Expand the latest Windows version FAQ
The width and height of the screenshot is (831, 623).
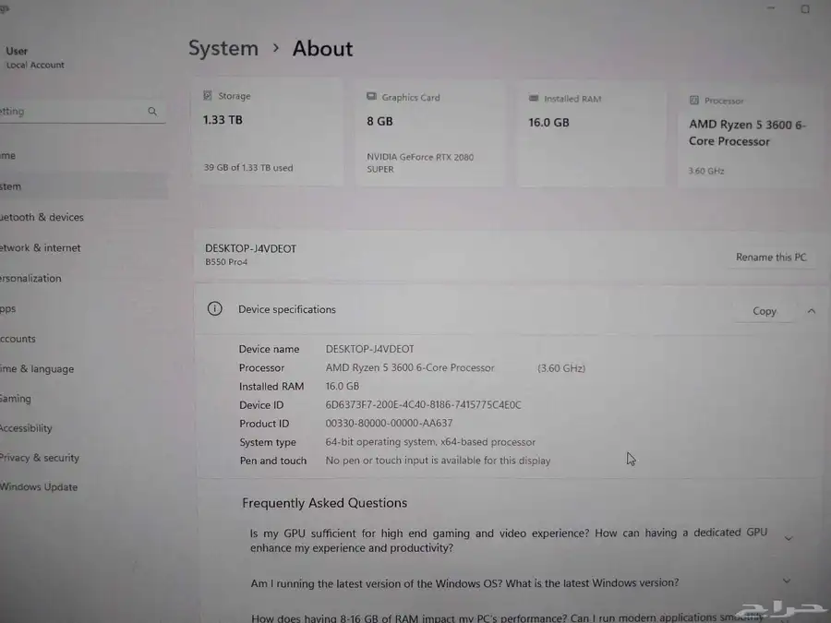[787, 581]
